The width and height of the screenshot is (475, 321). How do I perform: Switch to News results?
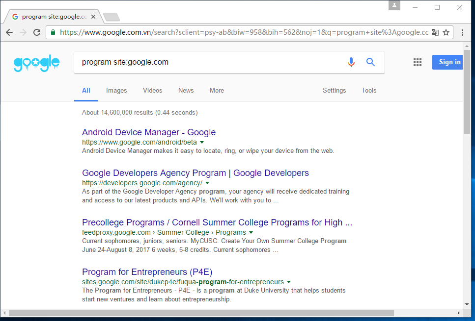[x=186, y=90]
